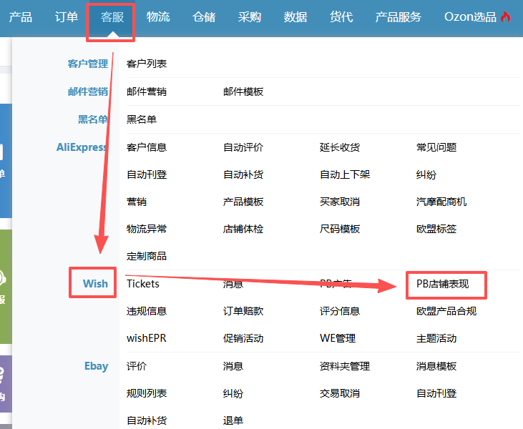
Task: Go to 客户列表 under 客户管理
Action: [147, 64]
